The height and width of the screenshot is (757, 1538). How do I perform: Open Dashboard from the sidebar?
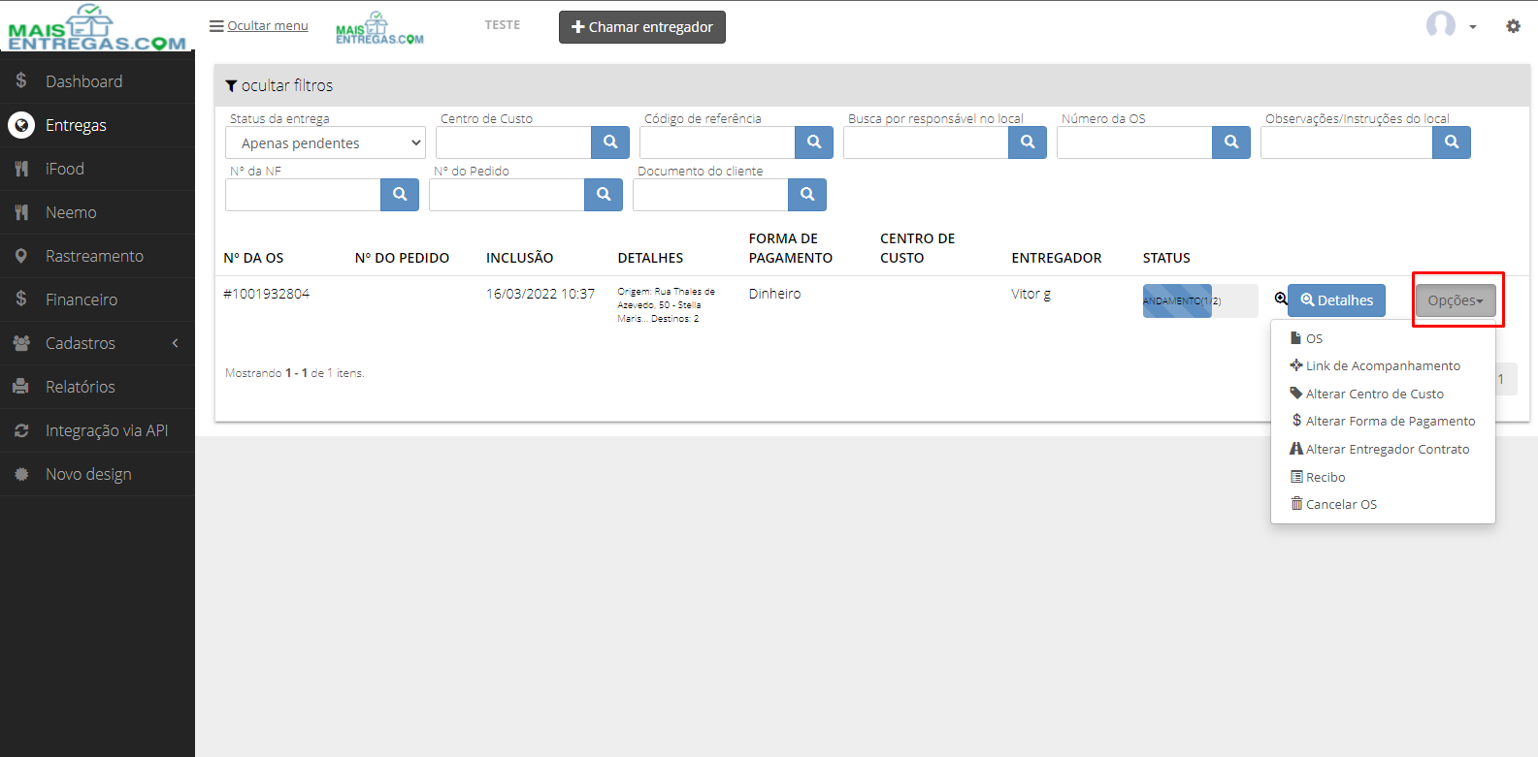(x=97, y=81)
